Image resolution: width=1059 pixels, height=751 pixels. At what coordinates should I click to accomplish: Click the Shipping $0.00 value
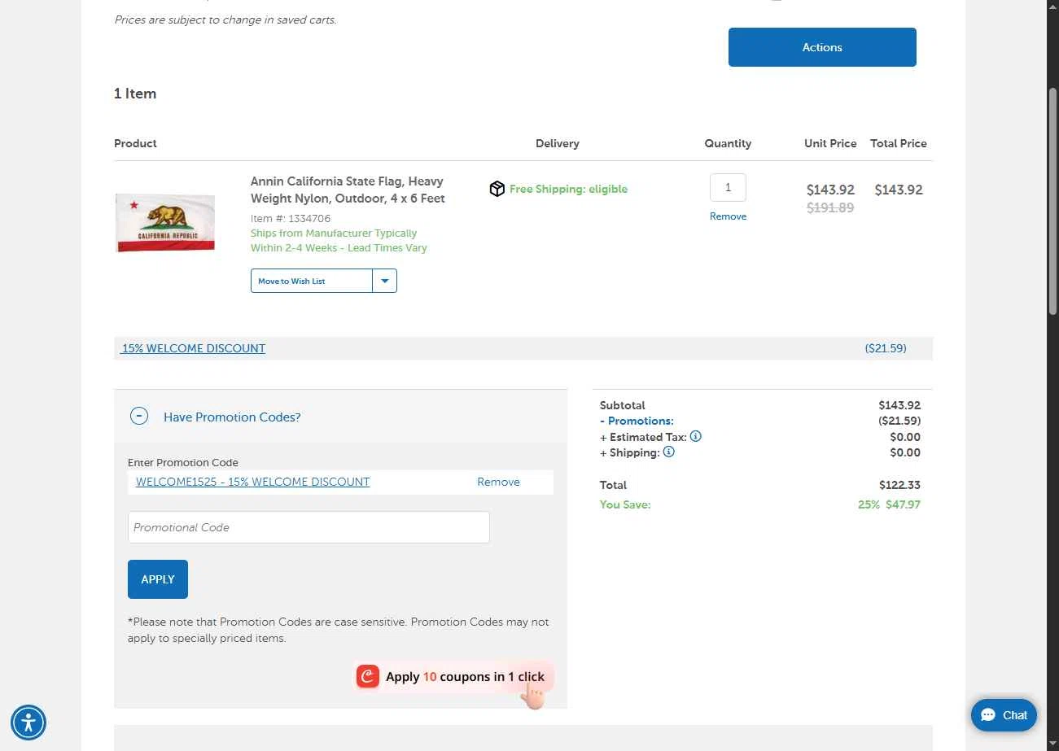point(905,452)
